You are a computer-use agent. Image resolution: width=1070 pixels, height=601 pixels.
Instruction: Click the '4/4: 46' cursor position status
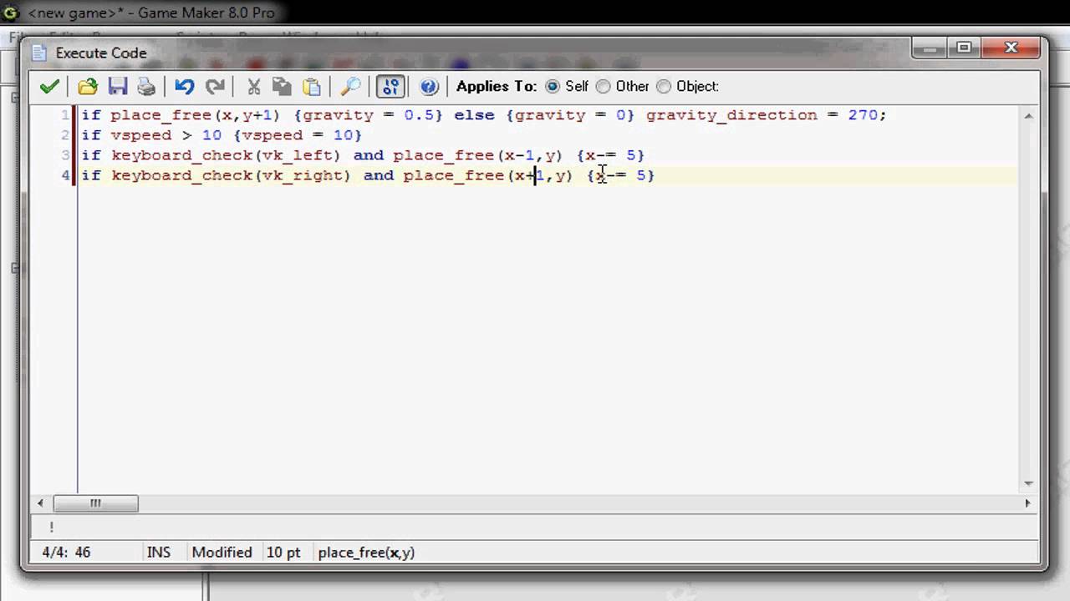click(x=66, y=552)
